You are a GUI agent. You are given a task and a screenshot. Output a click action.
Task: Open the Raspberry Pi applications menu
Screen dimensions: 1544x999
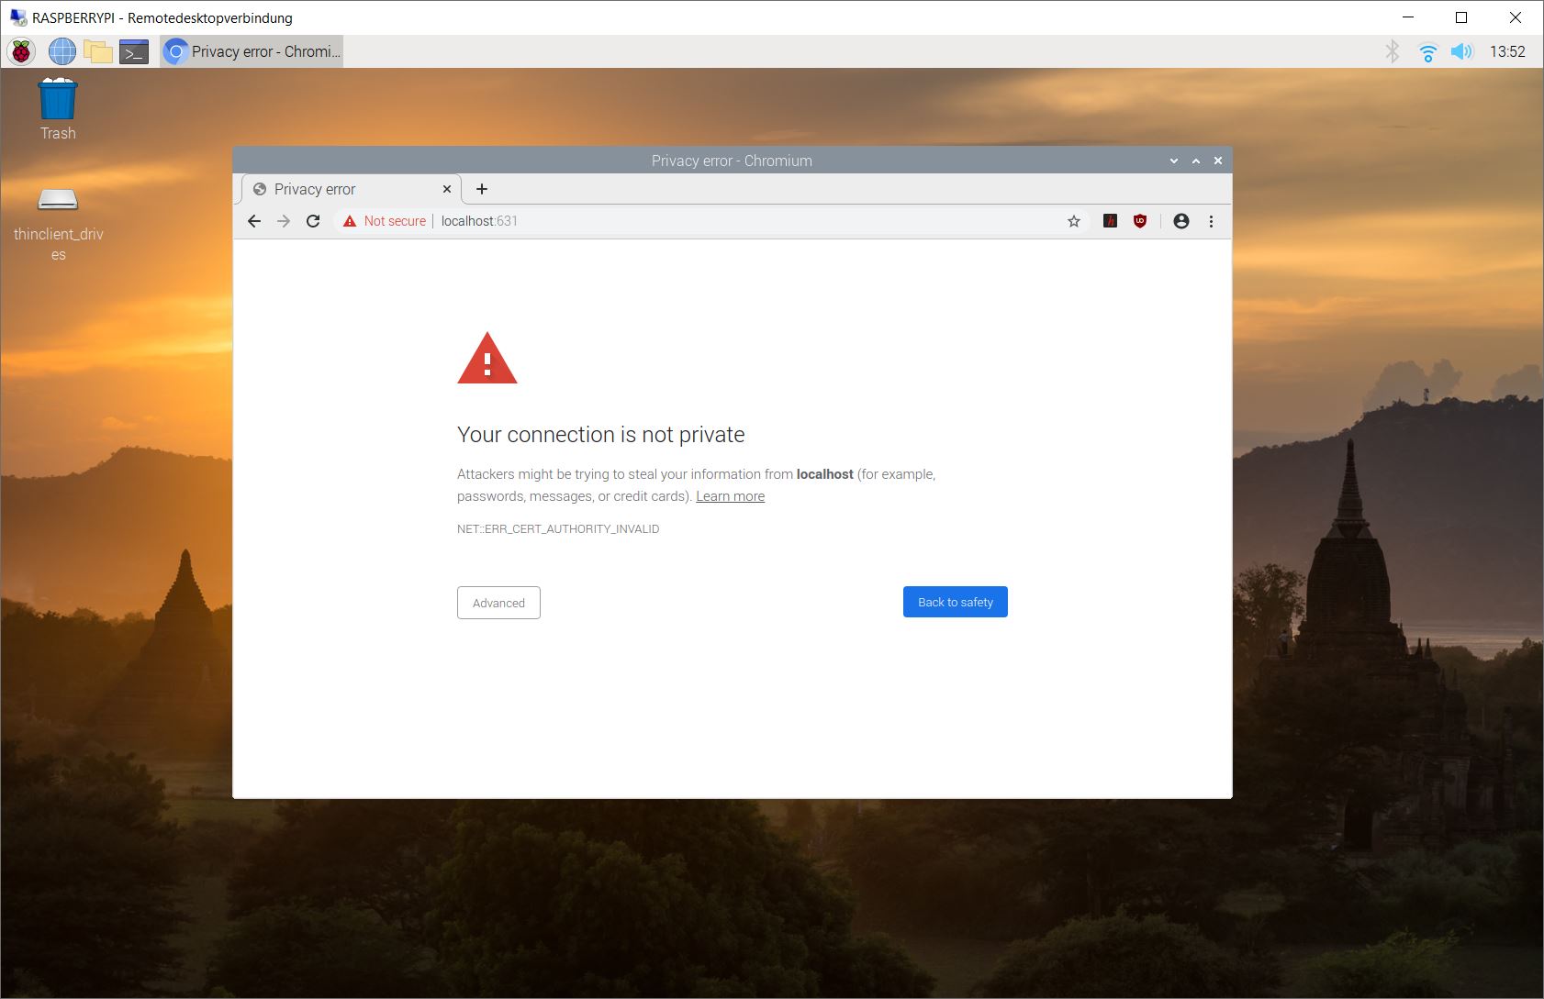tap(21, 51)
